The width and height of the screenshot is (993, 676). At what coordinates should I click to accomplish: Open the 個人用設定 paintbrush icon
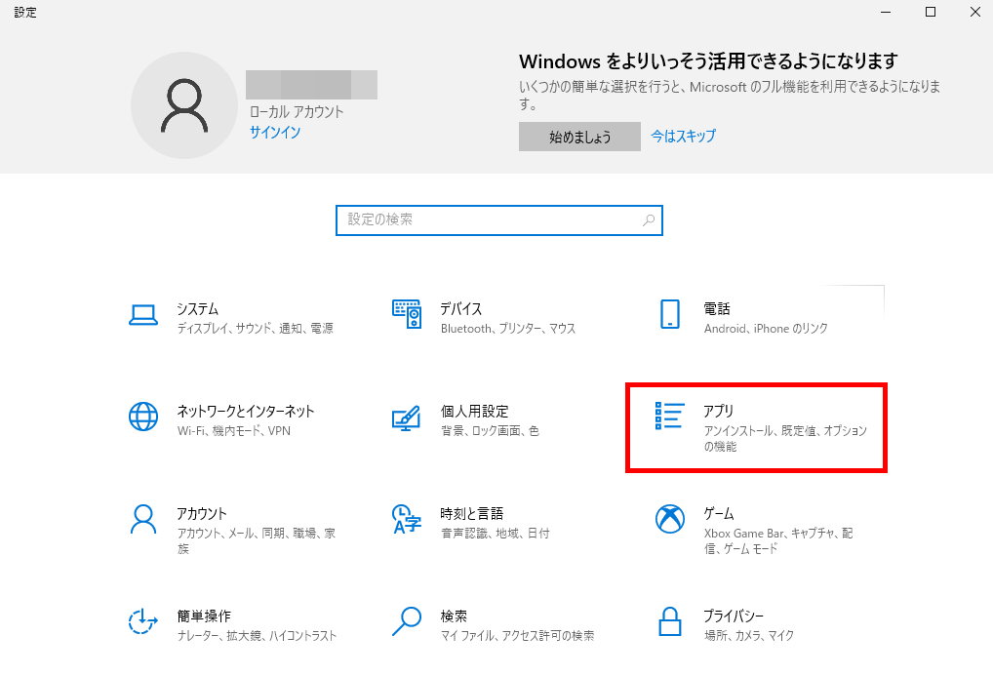click(407, 418)
